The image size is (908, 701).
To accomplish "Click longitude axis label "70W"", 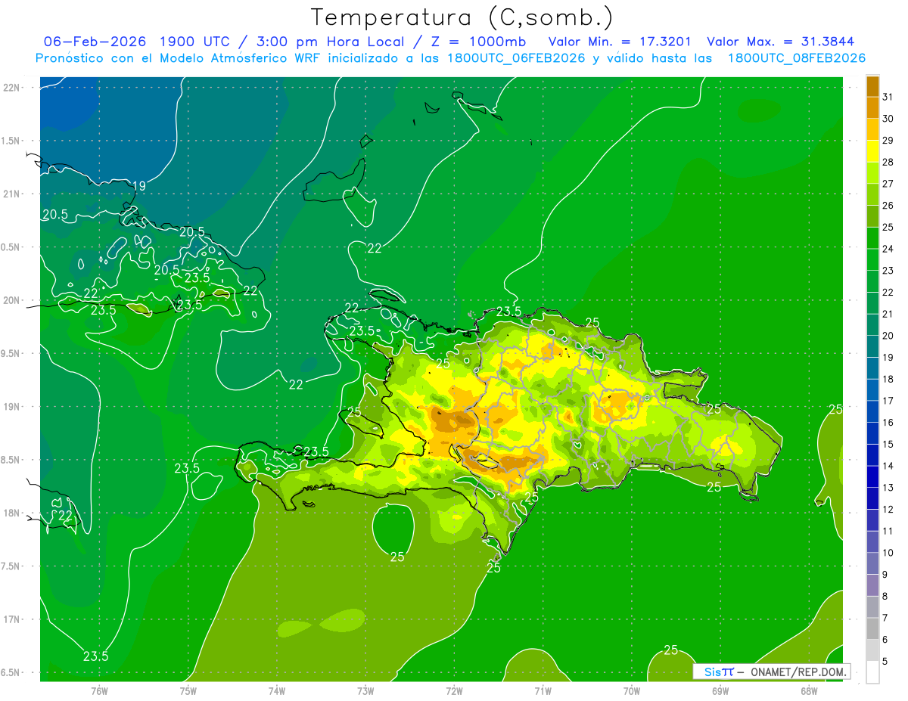I will click(x=632, y=691).
